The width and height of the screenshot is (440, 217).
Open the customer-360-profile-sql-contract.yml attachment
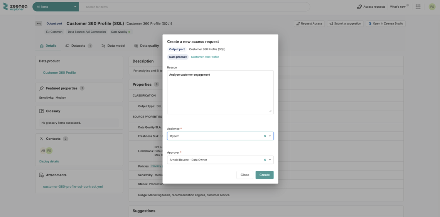click(73, 187)
